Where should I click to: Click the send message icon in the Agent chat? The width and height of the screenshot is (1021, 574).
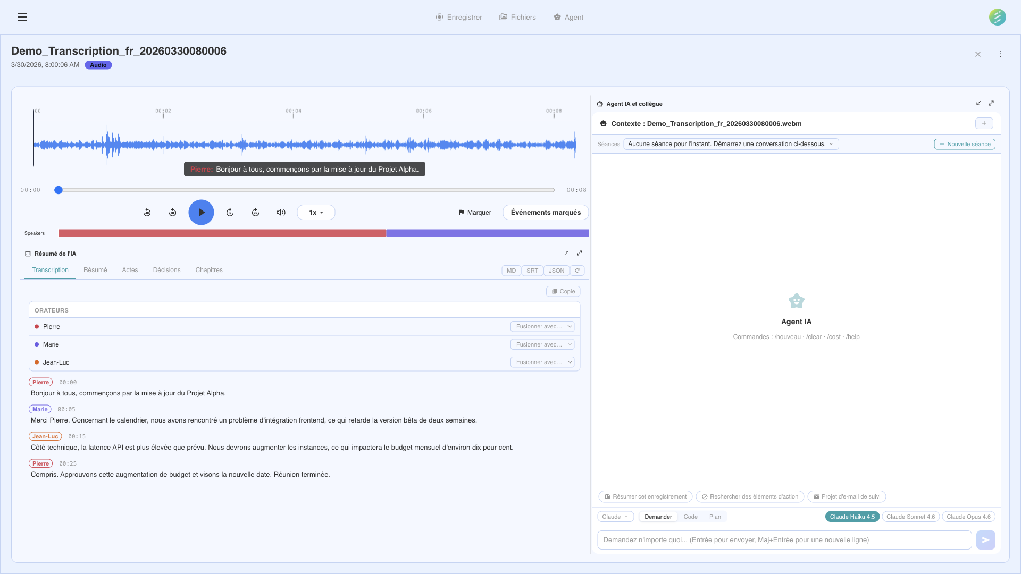986,539
